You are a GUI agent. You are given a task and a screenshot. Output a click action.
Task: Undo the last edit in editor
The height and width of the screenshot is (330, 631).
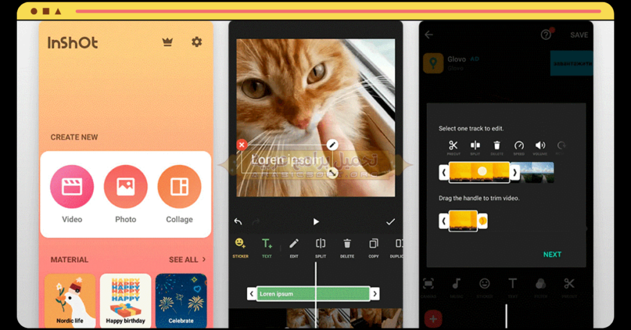click(x=238, y=222)
